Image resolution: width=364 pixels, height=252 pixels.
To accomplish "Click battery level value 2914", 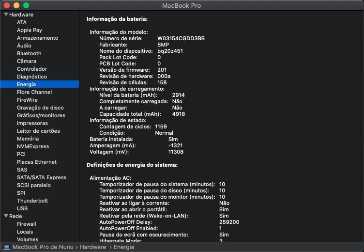I will pos(178,95).
